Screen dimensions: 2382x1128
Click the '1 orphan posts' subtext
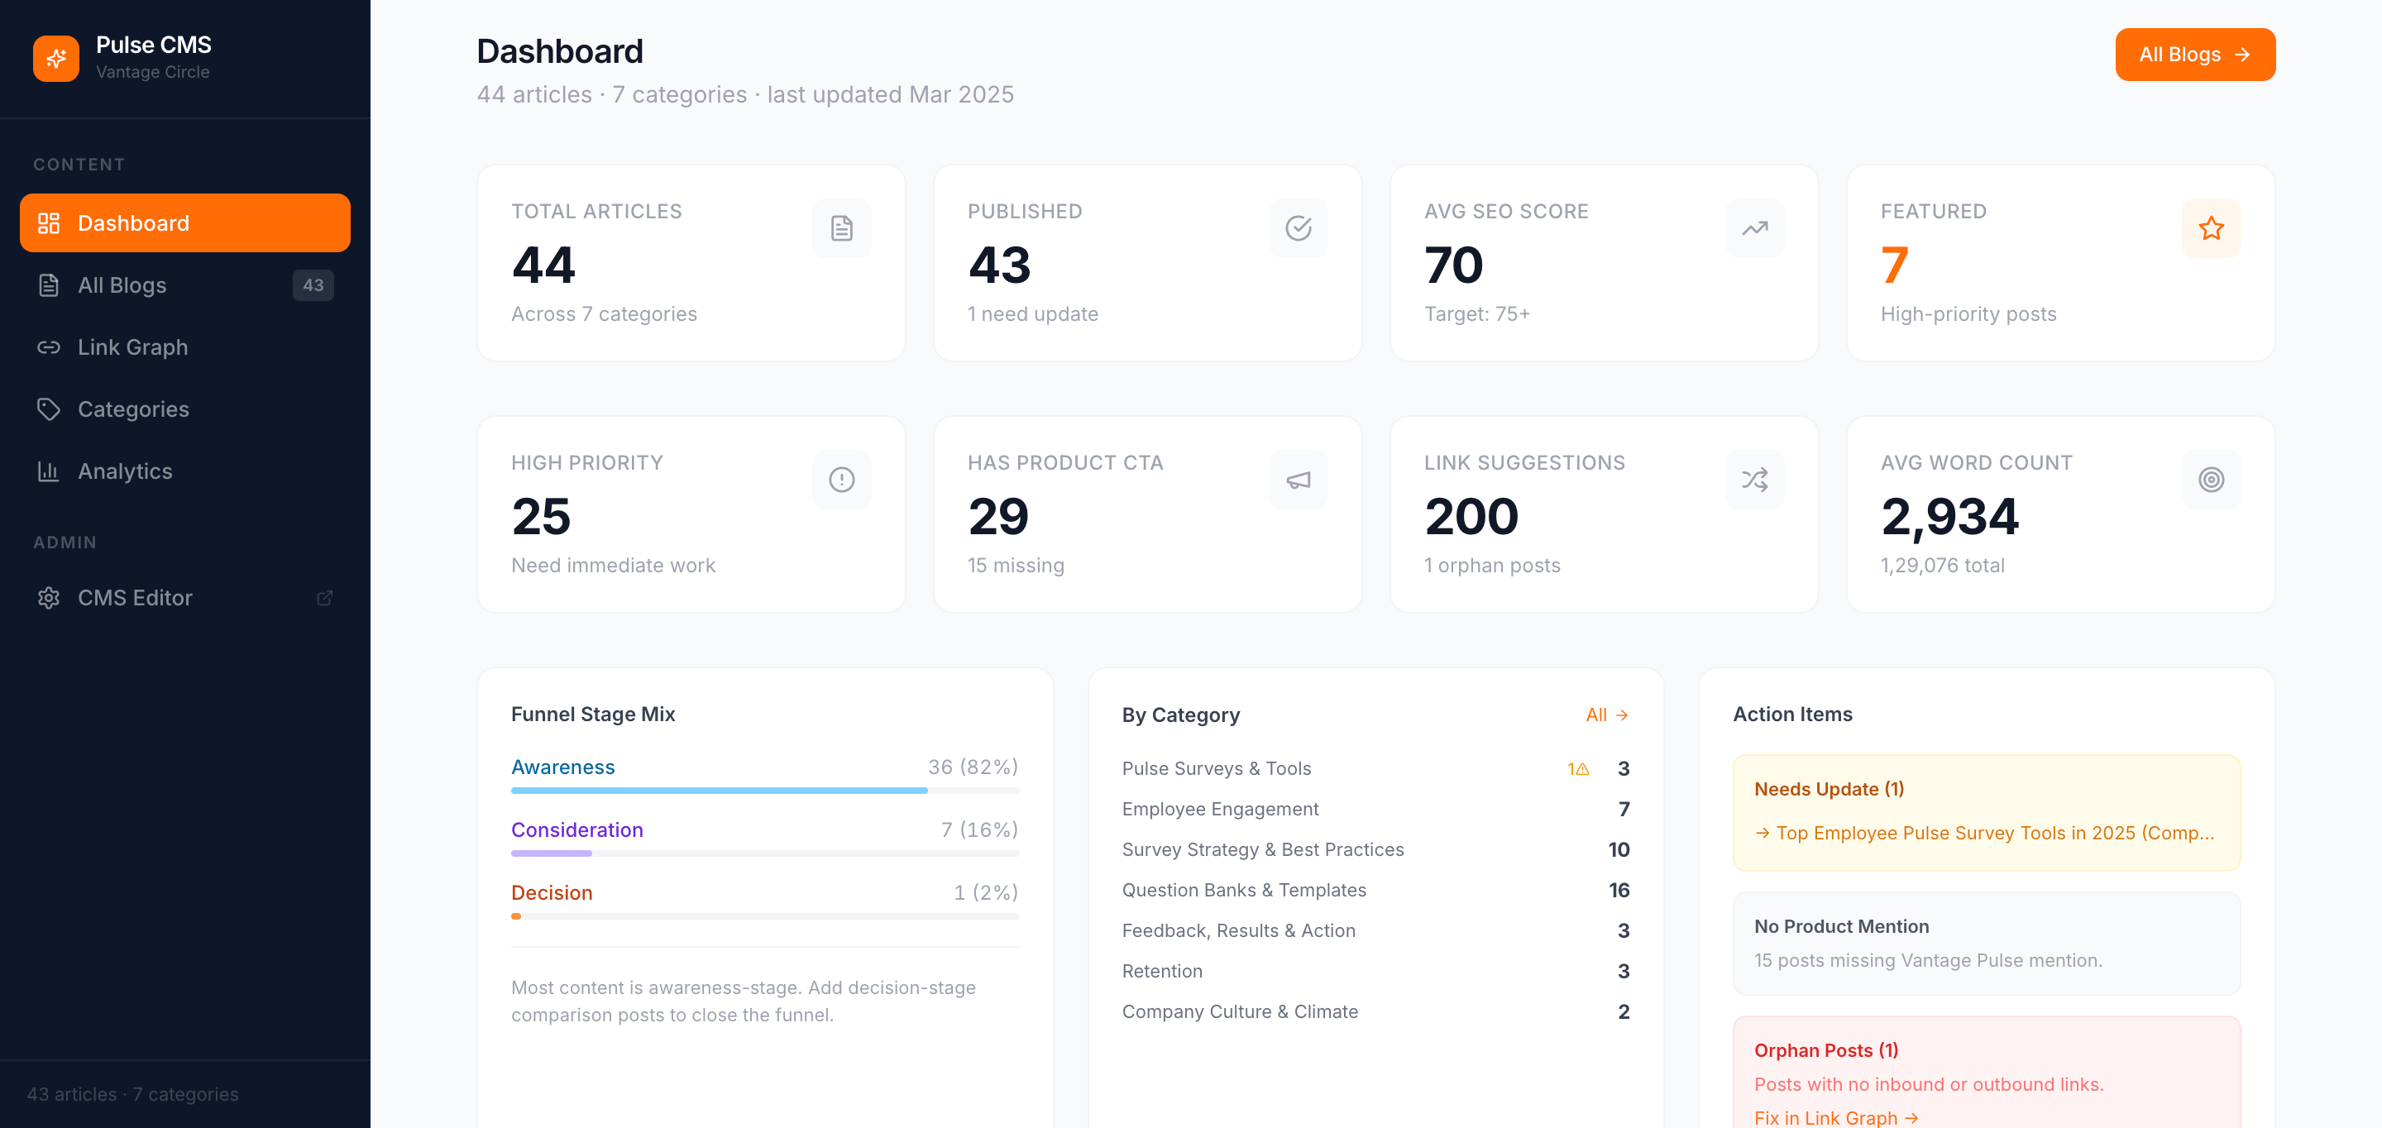coord(1491,566)
